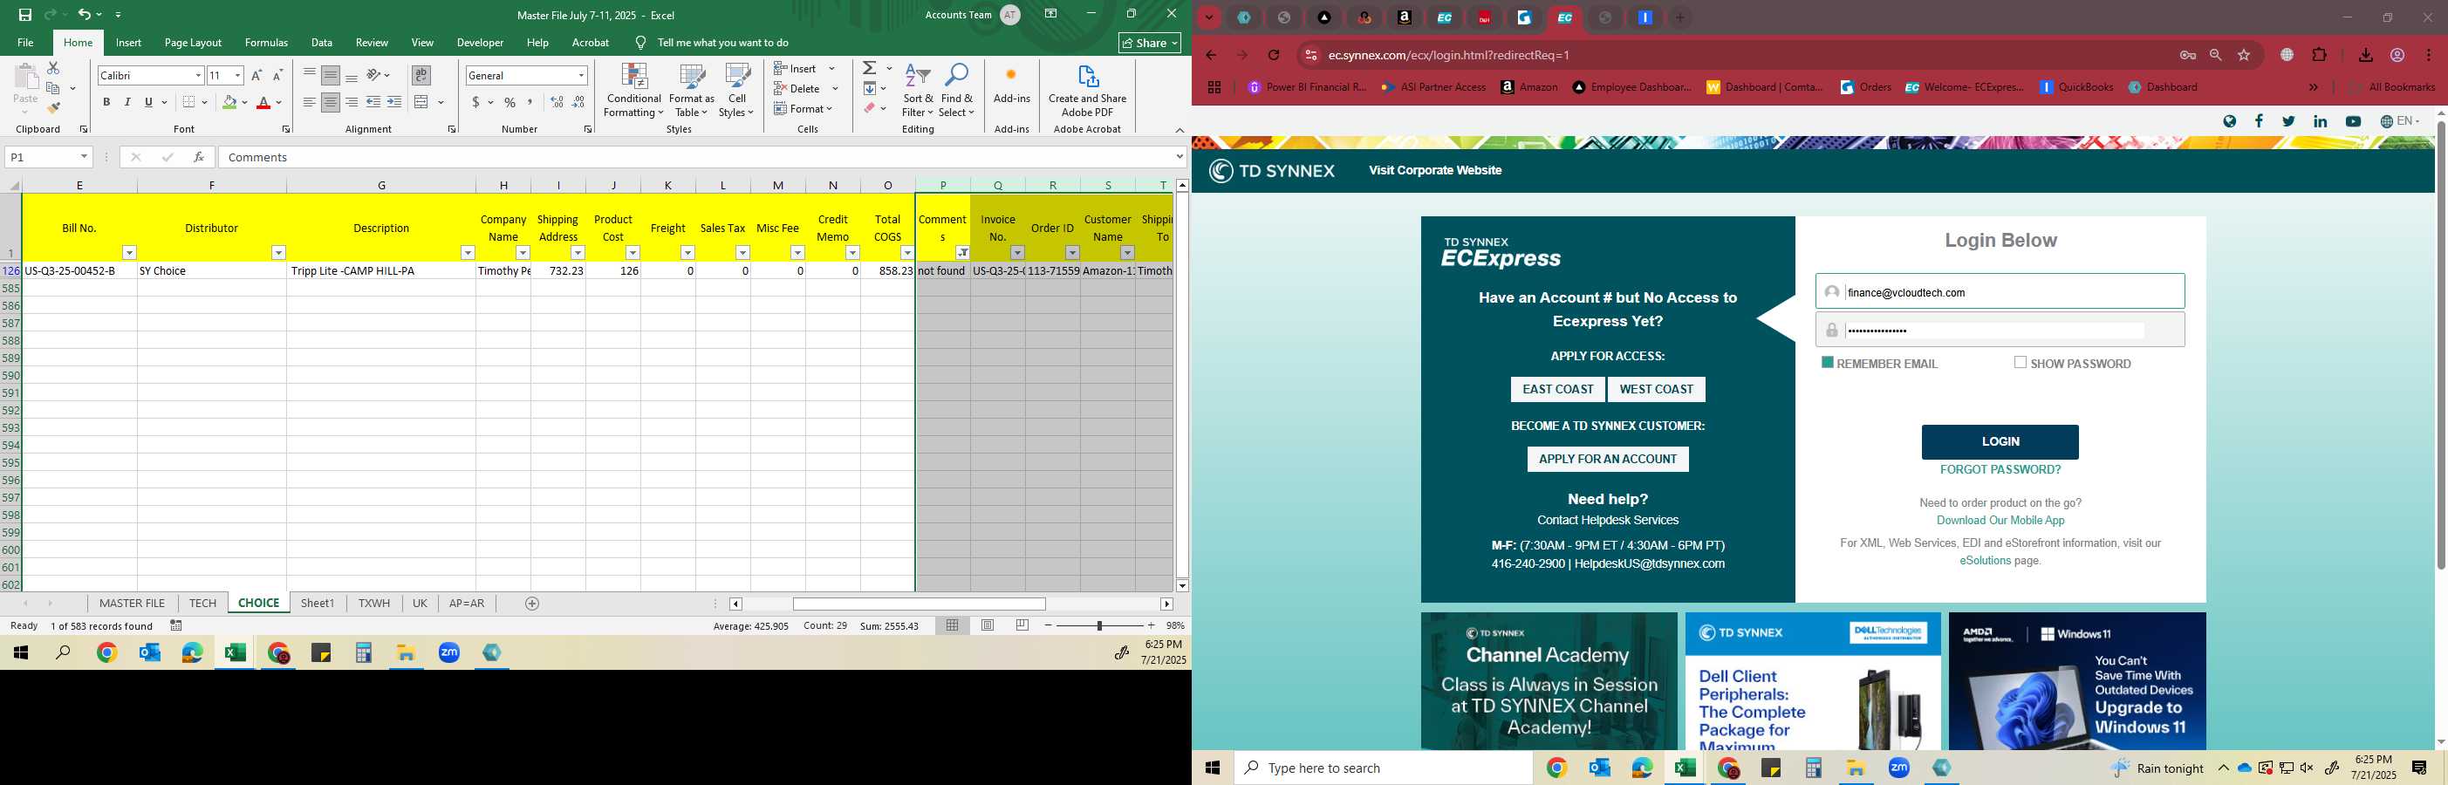Image resolution: width=2448 pixels, height=785 pixels.
Task: Click Zoom app icon in right taskbar
Action: click(x=1898, y=768)
